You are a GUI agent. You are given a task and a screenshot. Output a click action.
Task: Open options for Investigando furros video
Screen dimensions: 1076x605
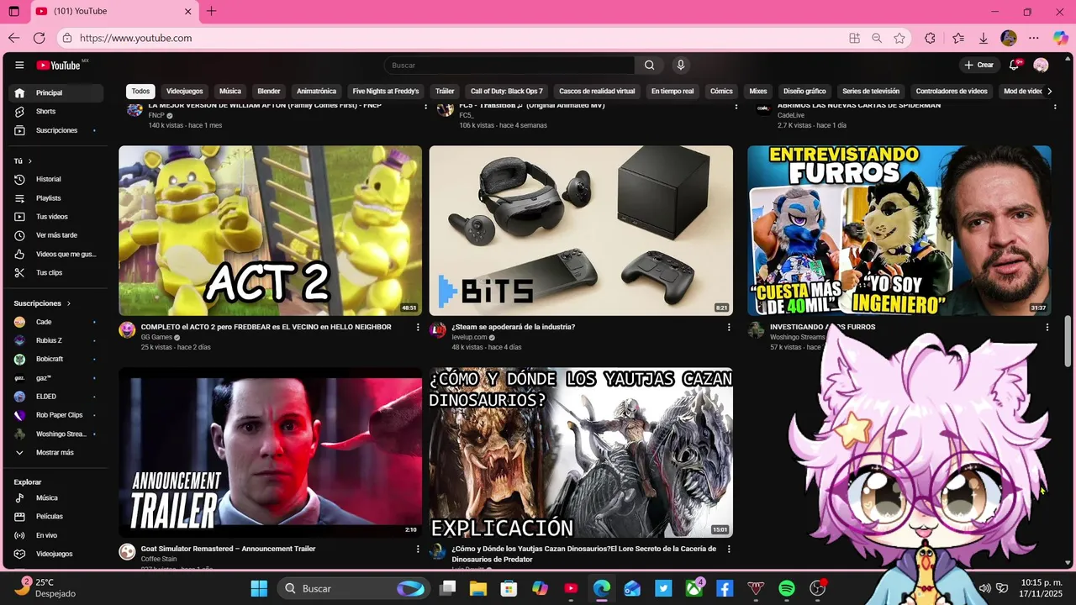[x=1047, y=327]
